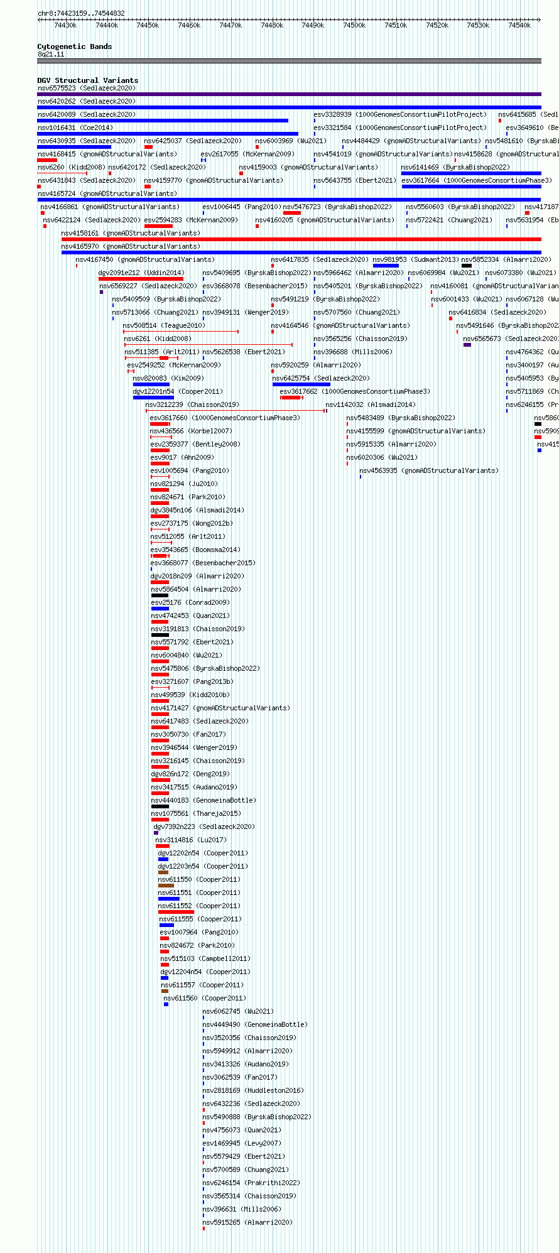The width and height of the screenshot is (559, 1253).
Task: Open nsv4165970 gnomAD variant label
Action: [x=131, y=246]
